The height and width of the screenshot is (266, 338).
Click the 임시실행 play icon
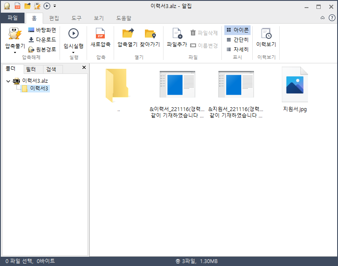click(74, 33)
